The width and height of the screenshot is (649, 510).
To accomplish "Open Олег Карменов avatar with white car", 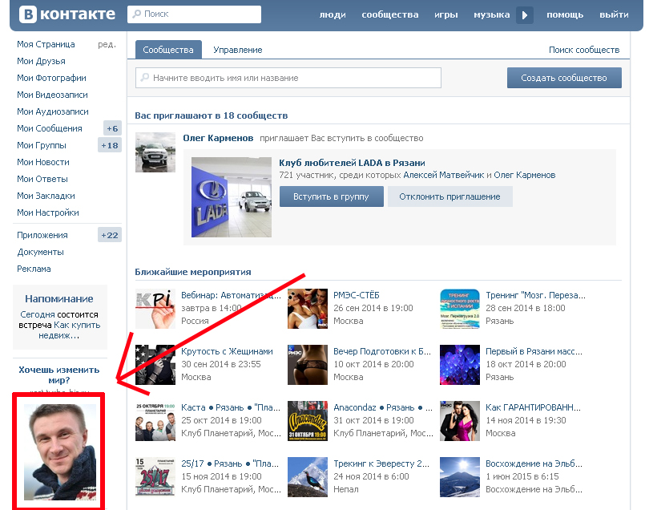I will 155,152.
